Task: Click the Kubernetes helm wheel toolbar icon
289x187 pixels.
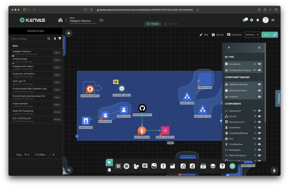Action: [x=126, y=166]
